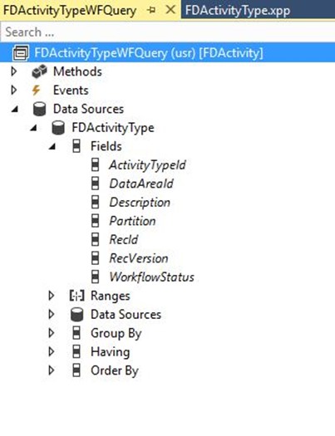This screenshot has height=436, width=335.
Task: Select the ActivityTypeId field
Action: tap(147, 165)
